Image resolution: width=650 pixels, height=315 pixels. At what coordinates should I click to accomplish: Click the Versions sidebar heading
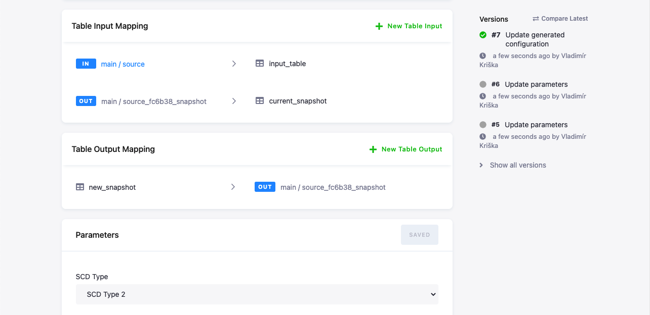[494, 19]
